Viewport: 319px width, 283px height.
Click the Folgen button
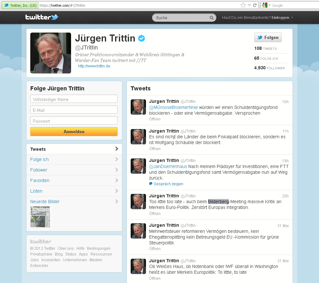click(x=268, y=37)
